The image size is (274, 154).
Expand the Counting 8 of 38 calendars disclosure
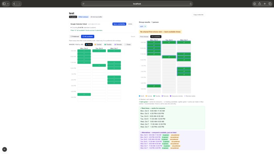click(x=83, y=28)
